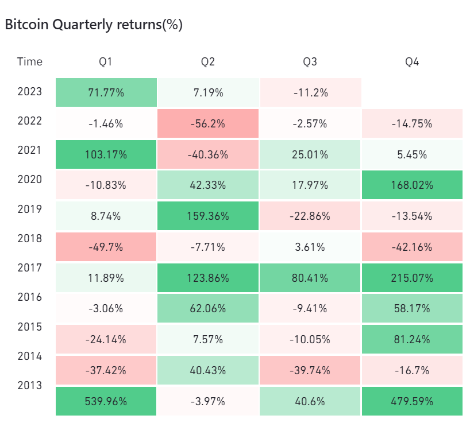Click the 168.02% cell for 2020 Q4
The image size is (470, 423).
coord(412,185)
